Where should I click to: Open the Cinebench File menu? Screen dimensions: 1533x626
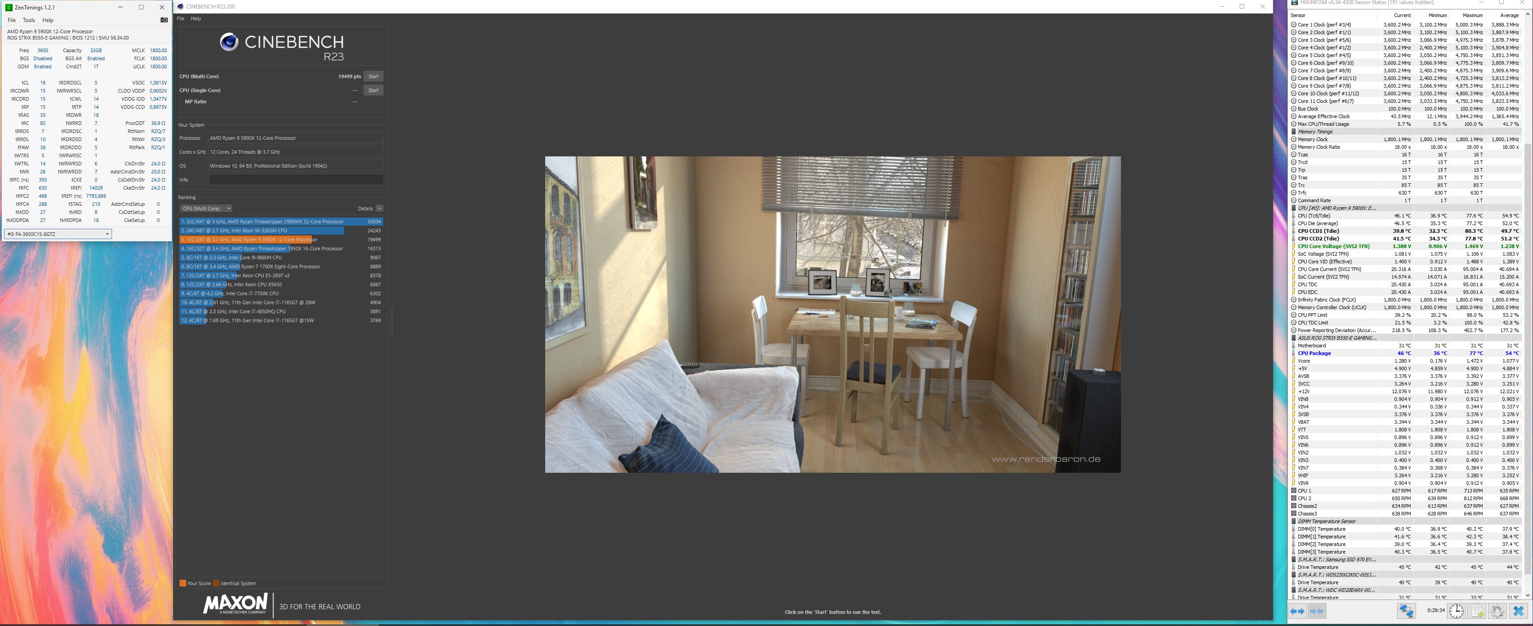(x=180, y=18)
